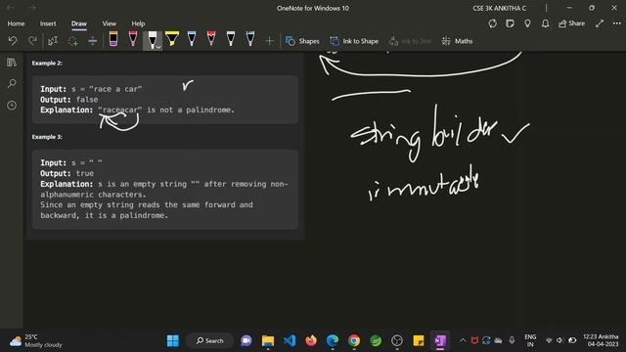
Task: Select the Eraser tool
Action: [x=113, y=39]
